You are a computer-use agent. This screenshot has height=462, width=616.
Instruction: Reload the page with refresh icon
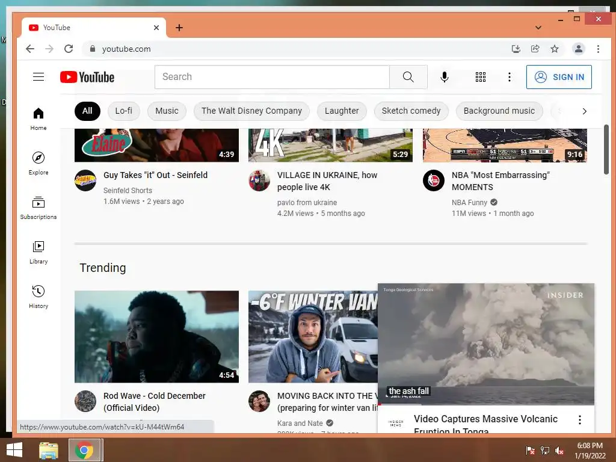69,49
